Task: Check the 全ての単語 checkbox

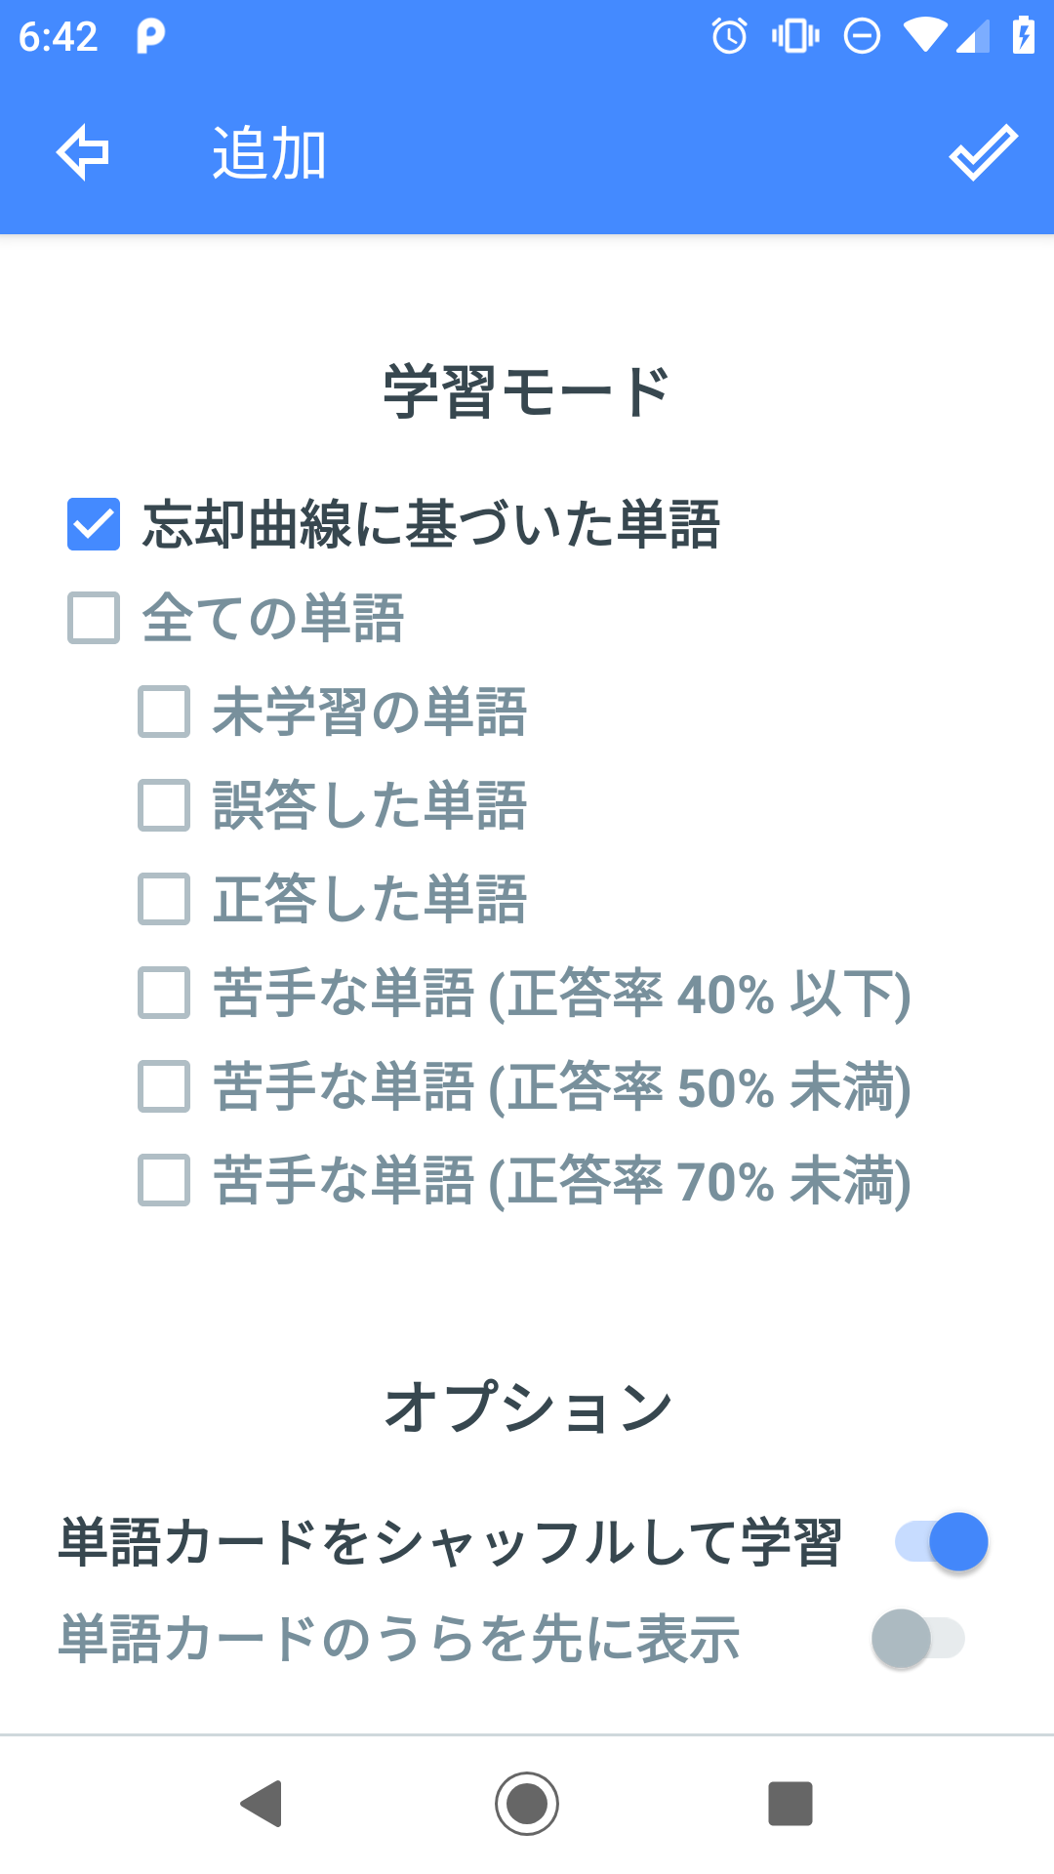Action: (x=92, y=618)
